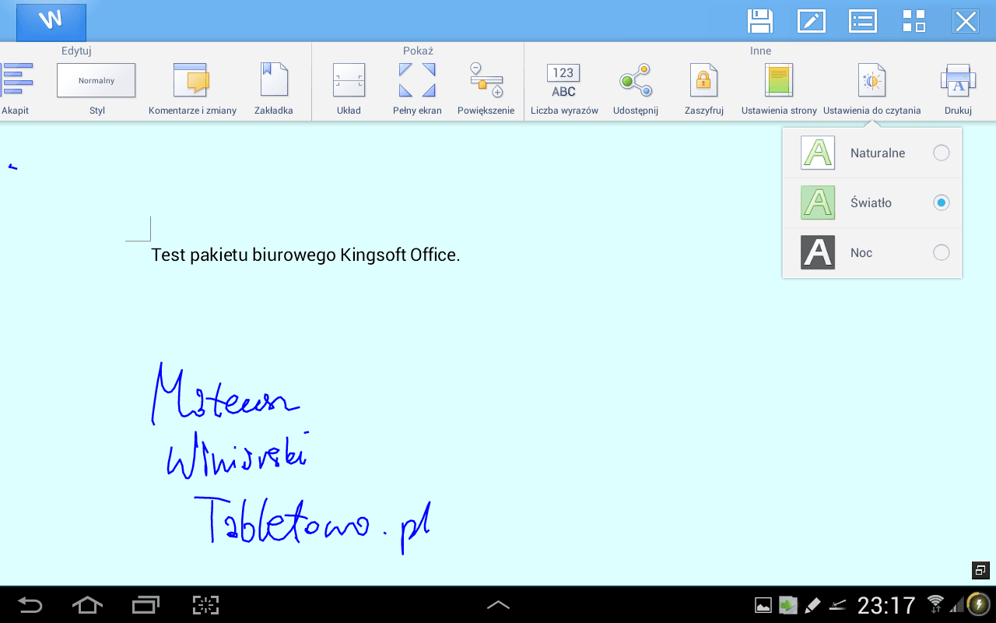Open the toolbar list icon
Image resolution: width=996 pixels, height=623 pixels.
tap(862, 21)
